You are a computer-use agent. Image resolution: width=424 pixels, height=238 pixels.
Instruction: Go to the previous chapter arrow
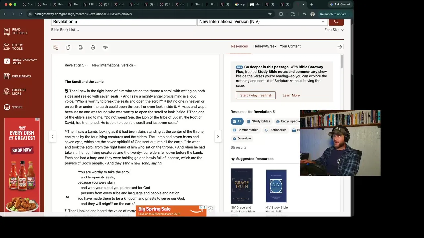pyautogui.click(x=52, y=136)
